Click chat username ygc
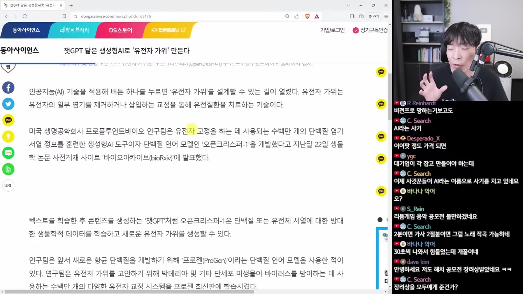 pos(411,156)
